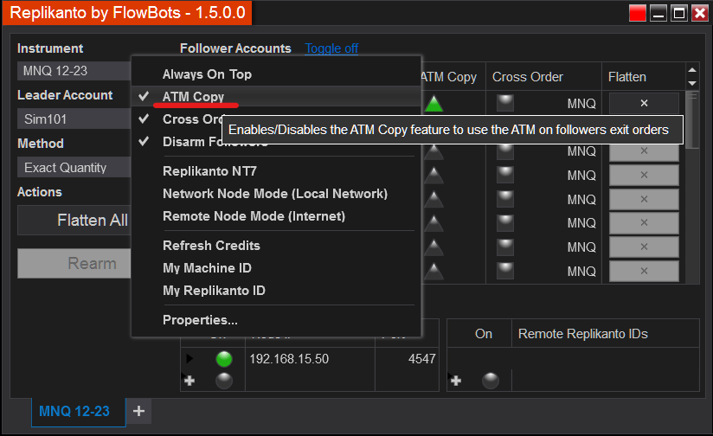Toggle green On light for 192.168.15.50

point(224,359)
